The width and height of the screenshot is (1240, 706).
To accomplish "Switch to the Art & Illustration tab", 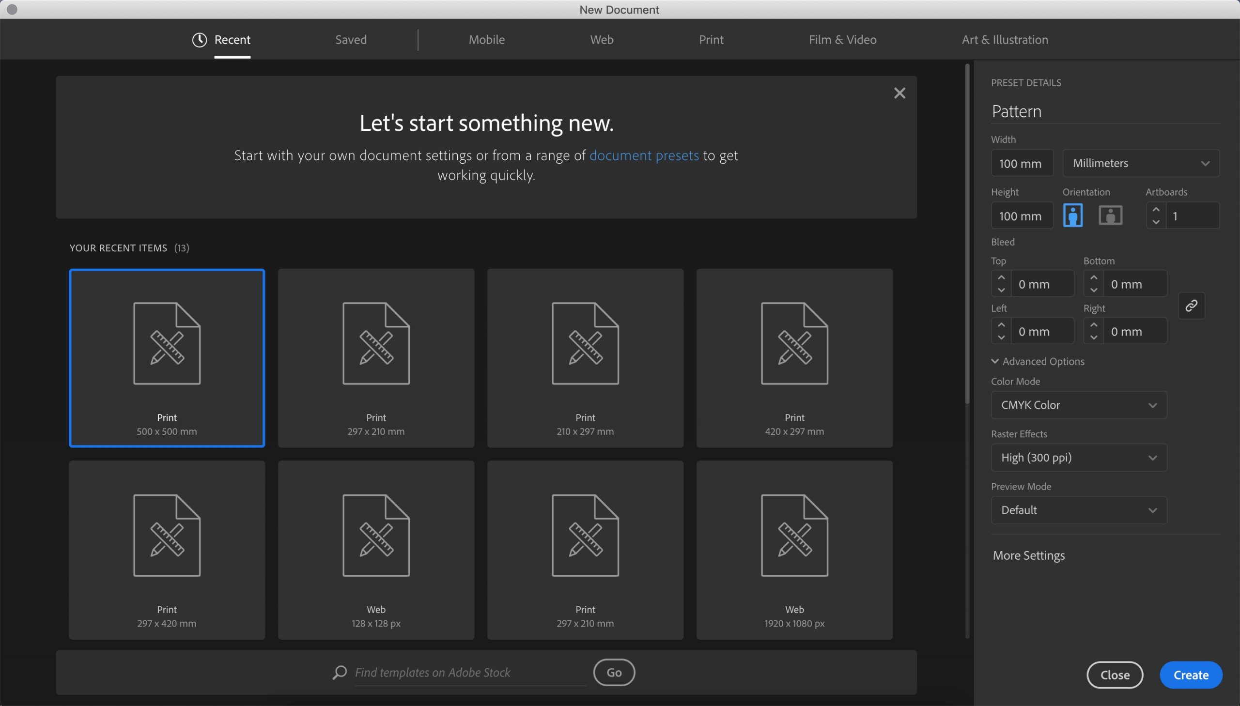I will point(1004,40).
